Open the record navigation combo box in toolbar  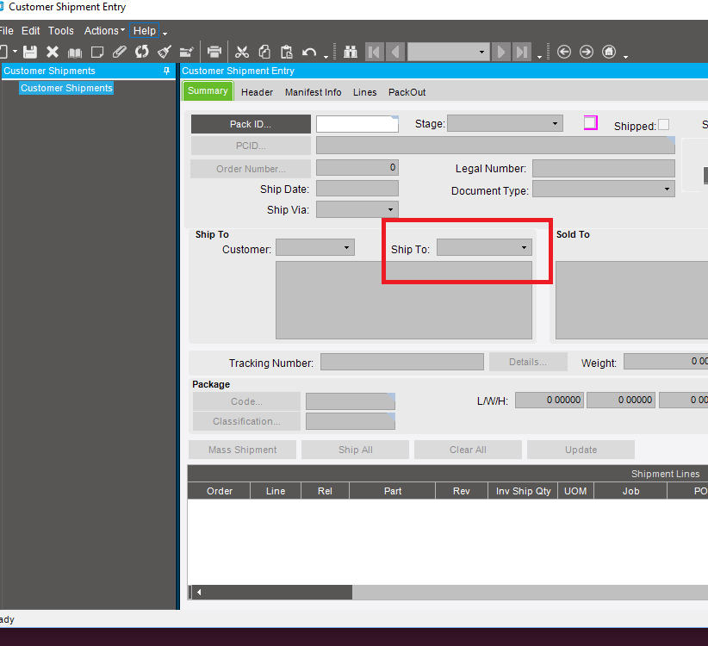(x=448, y=52)
